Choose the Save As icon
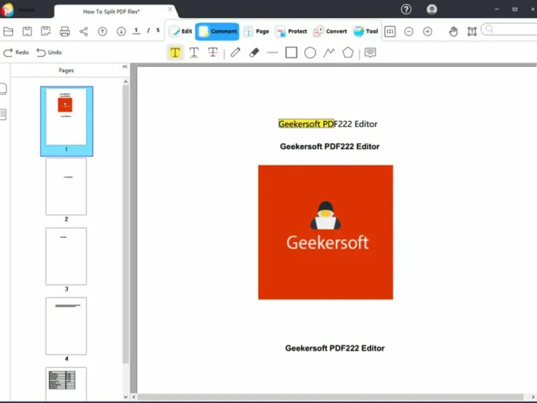Viewport: 537px width, 403px height. 46,32
